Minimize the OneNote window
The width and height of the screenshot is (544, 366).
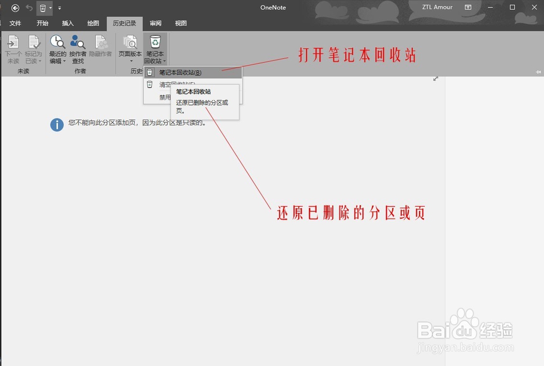point(490,7)
